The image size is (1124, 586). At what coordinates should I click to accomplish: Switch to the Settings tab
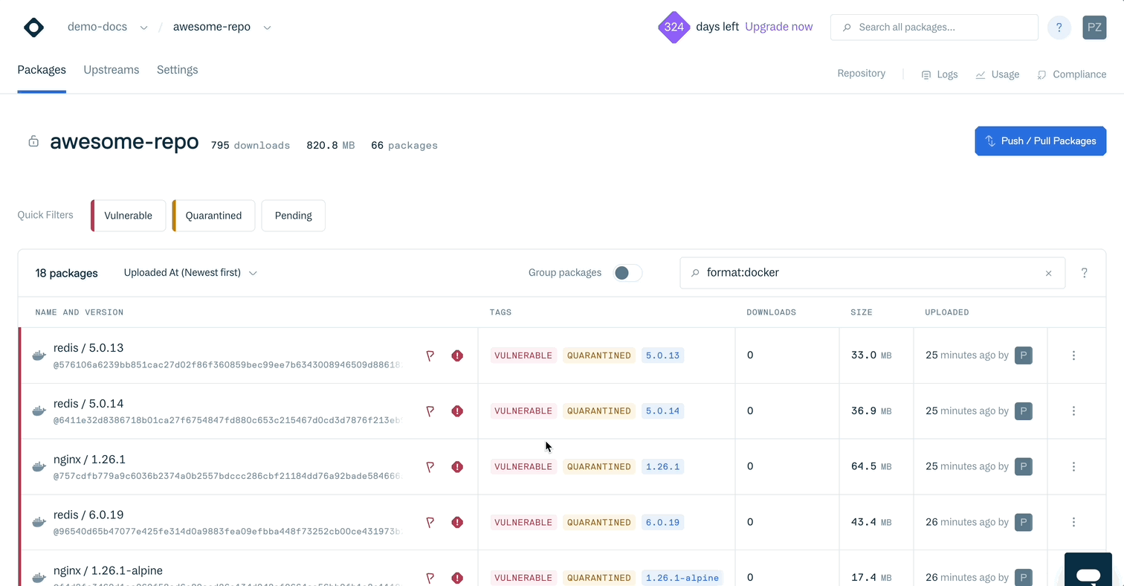(177, 70)
